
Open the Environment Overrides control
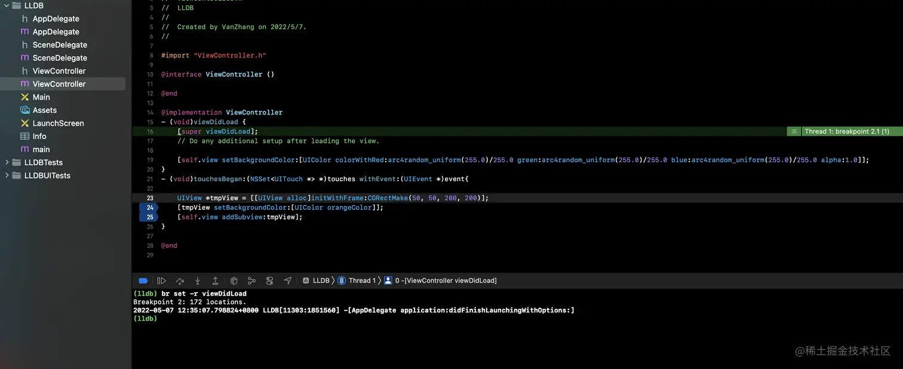[270, 281]
